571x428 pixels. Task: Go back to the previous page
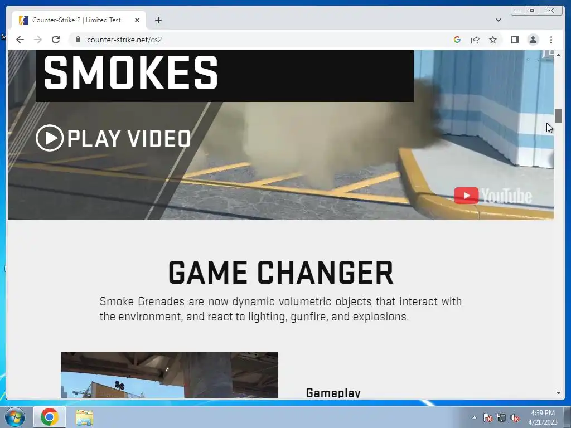(20, 40)
